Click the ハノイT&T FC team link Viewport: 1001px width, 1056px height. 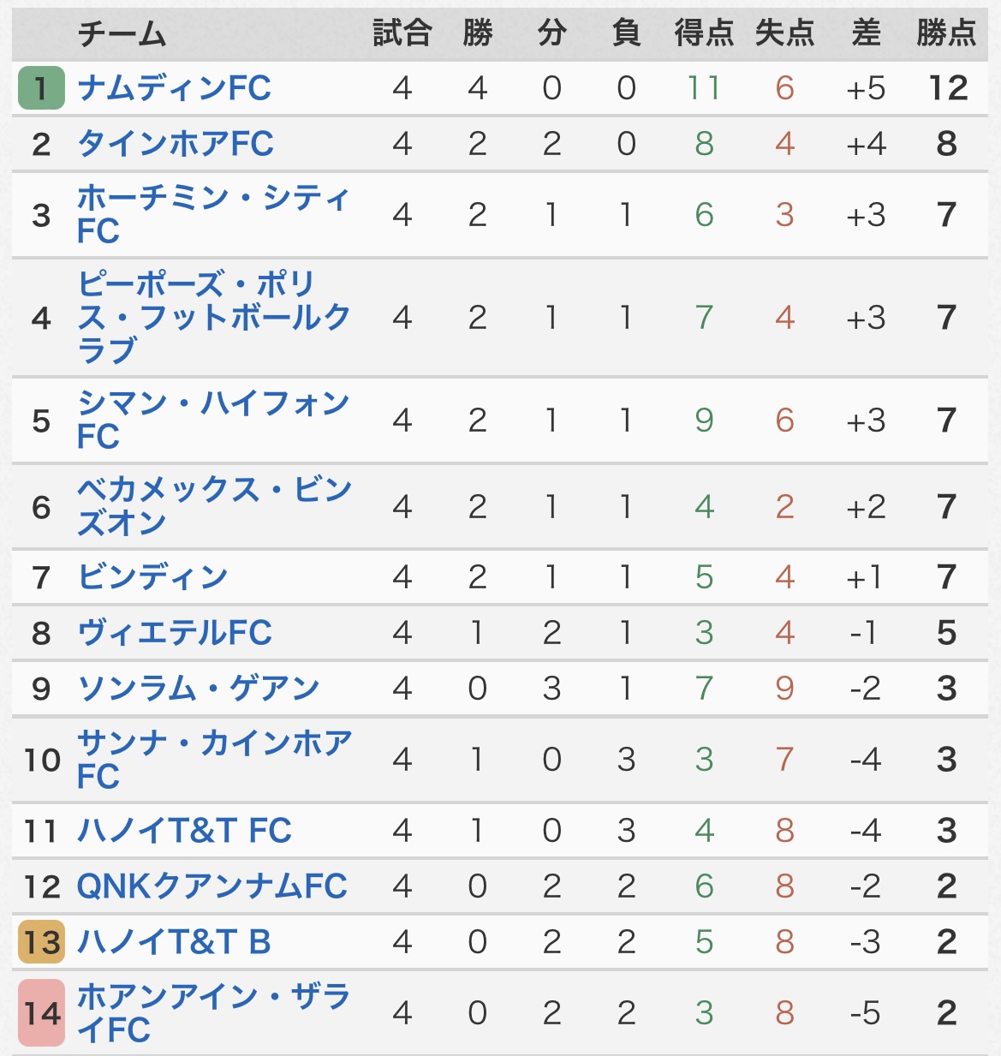pos(184,831)
